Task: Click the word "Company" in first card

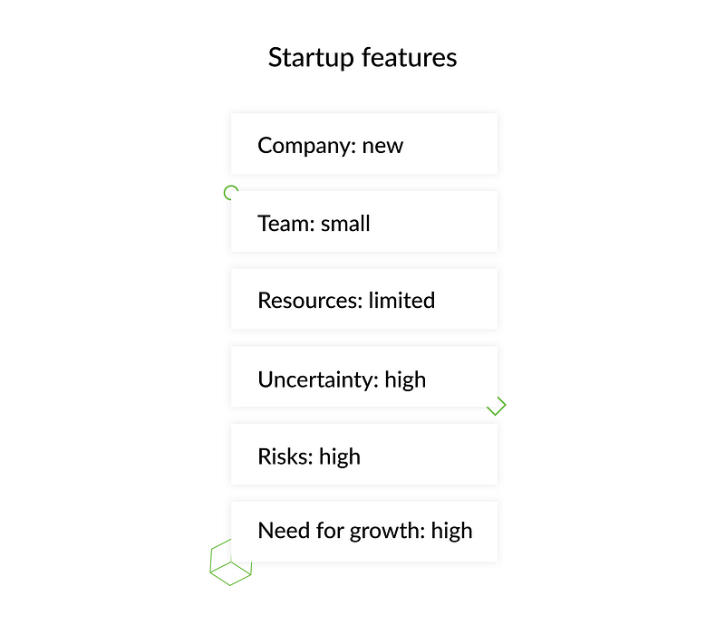Action: pos(307,147)
